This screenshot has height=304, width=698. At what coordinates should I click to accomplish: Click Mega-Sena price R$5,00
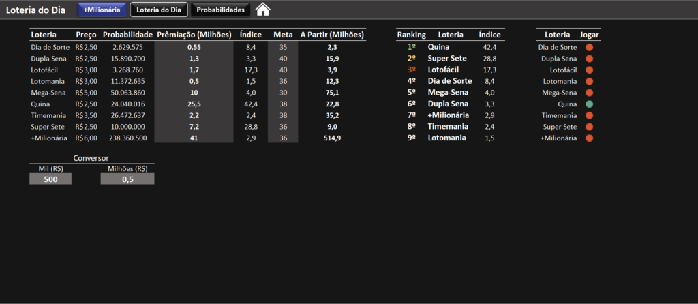[x=87, y=93]
